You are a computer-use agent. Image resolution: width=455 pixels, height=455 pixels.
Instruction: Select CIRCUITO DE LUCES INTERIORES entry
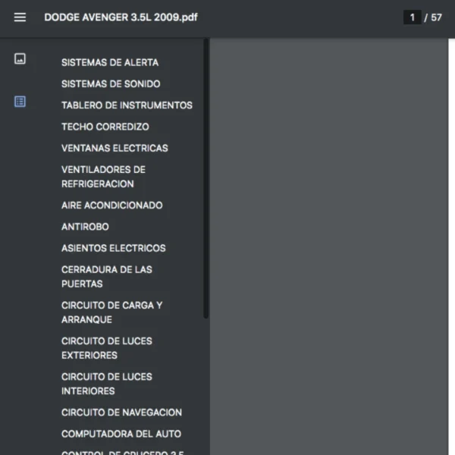106,384
